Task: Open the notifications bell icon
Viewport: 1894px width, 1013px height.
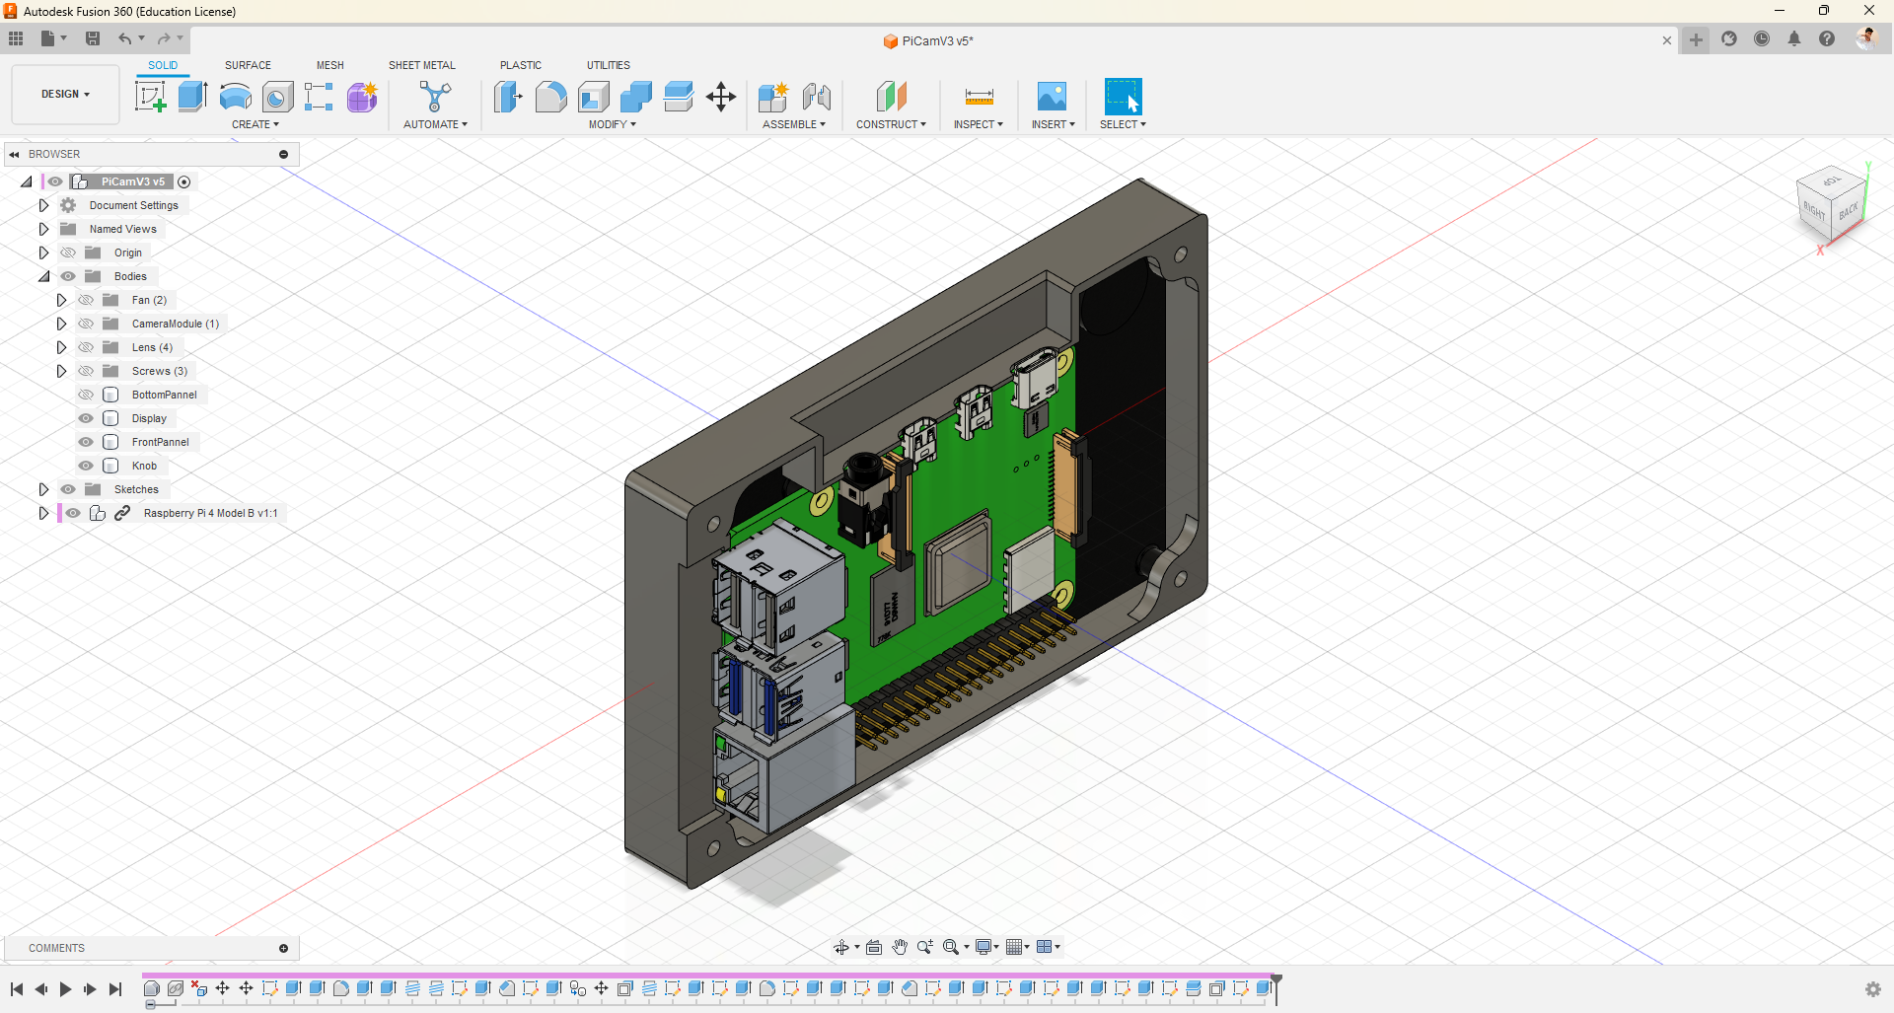Action: click(x=1794, y=38)
